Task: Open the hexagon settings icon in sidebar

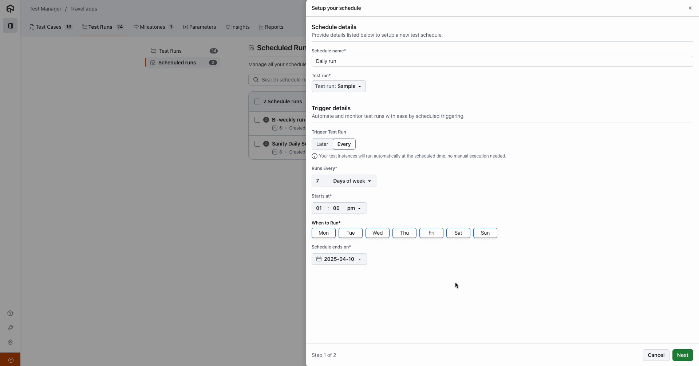Action: [10, 342]
